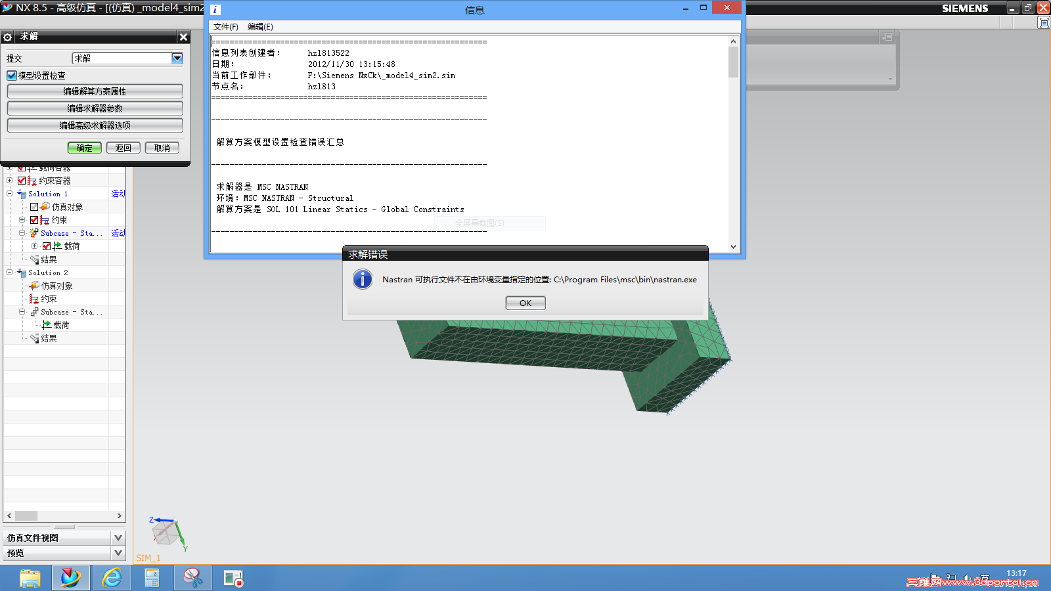Image resolution: width=1051 pixels, height=591 pixels.
Task: Click the NX application icon in the taskbar
Action: coord(71,578)
